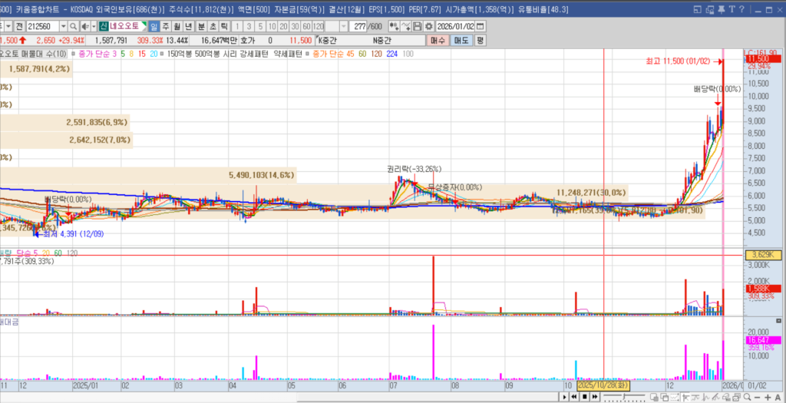The height and width of the screenshot is (403, 786).
Task: Click the save chart floppy disk icon
Action: point(418,25)
